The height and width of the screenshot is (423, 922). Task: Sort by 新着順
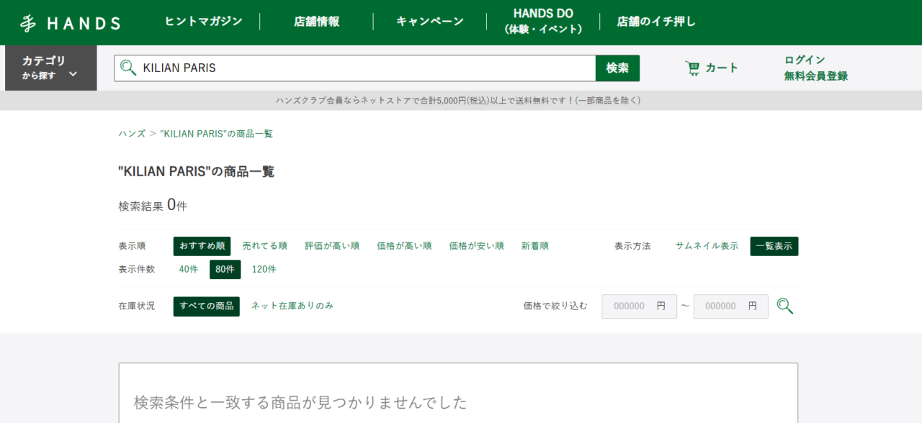pyautogui.click(x=535, y=246)
